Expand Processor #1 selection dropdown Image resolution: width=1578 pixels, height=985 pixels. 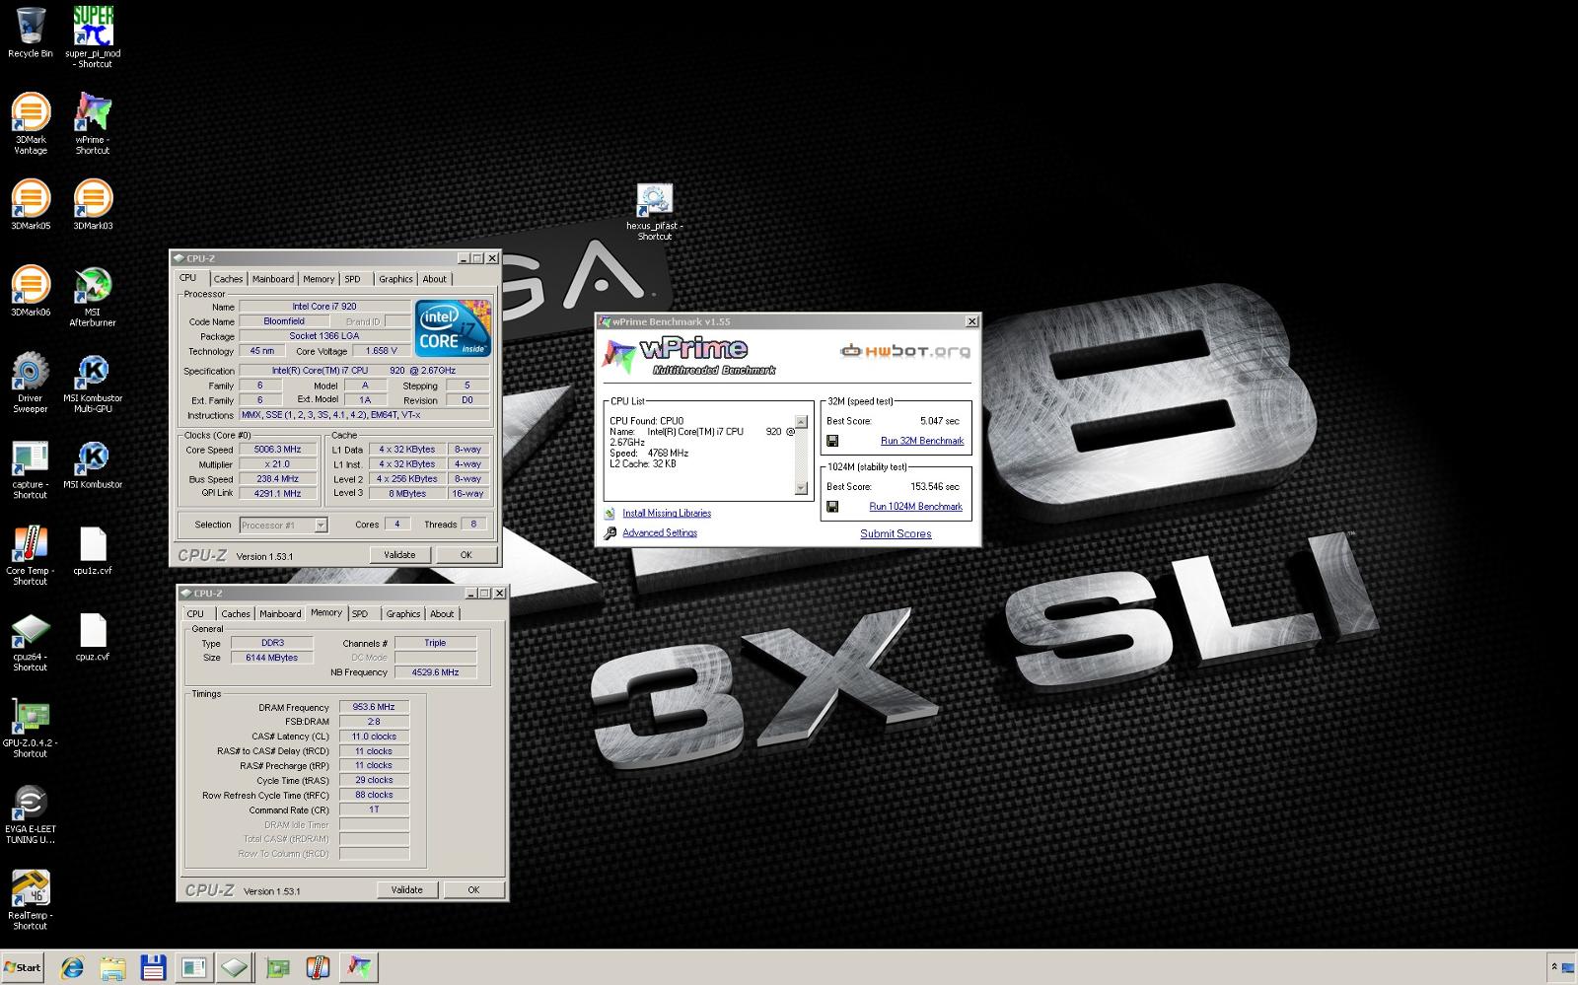coord(321,526)
